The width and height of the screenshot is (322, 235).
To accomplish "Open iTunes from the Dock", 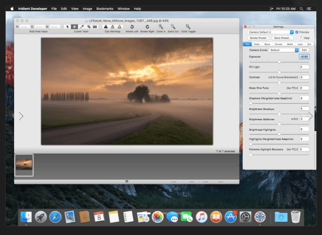I will pos(201,217).
